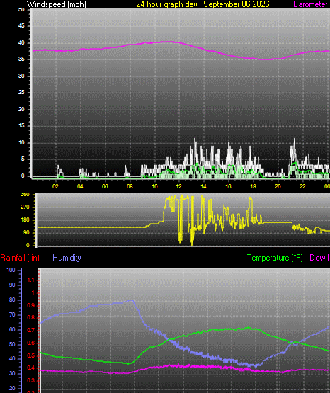Click the Windspeed (mph) axis title
The image size is (330, 393).
coord(57,4)
